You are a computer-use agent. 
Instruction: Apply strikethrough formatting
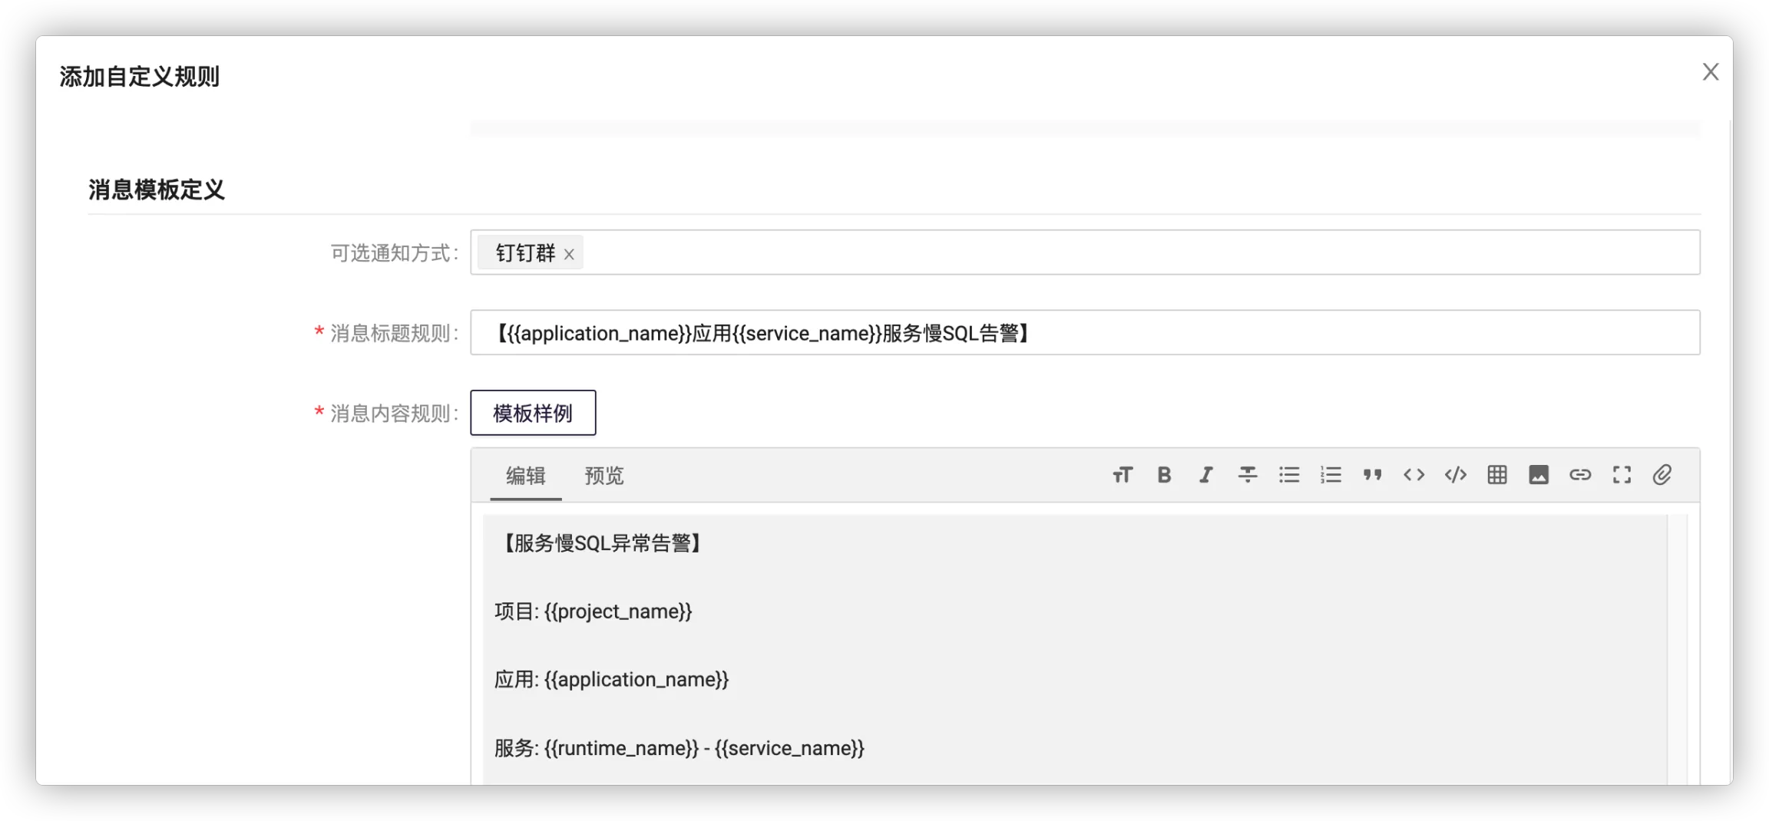click(1248, 475)
